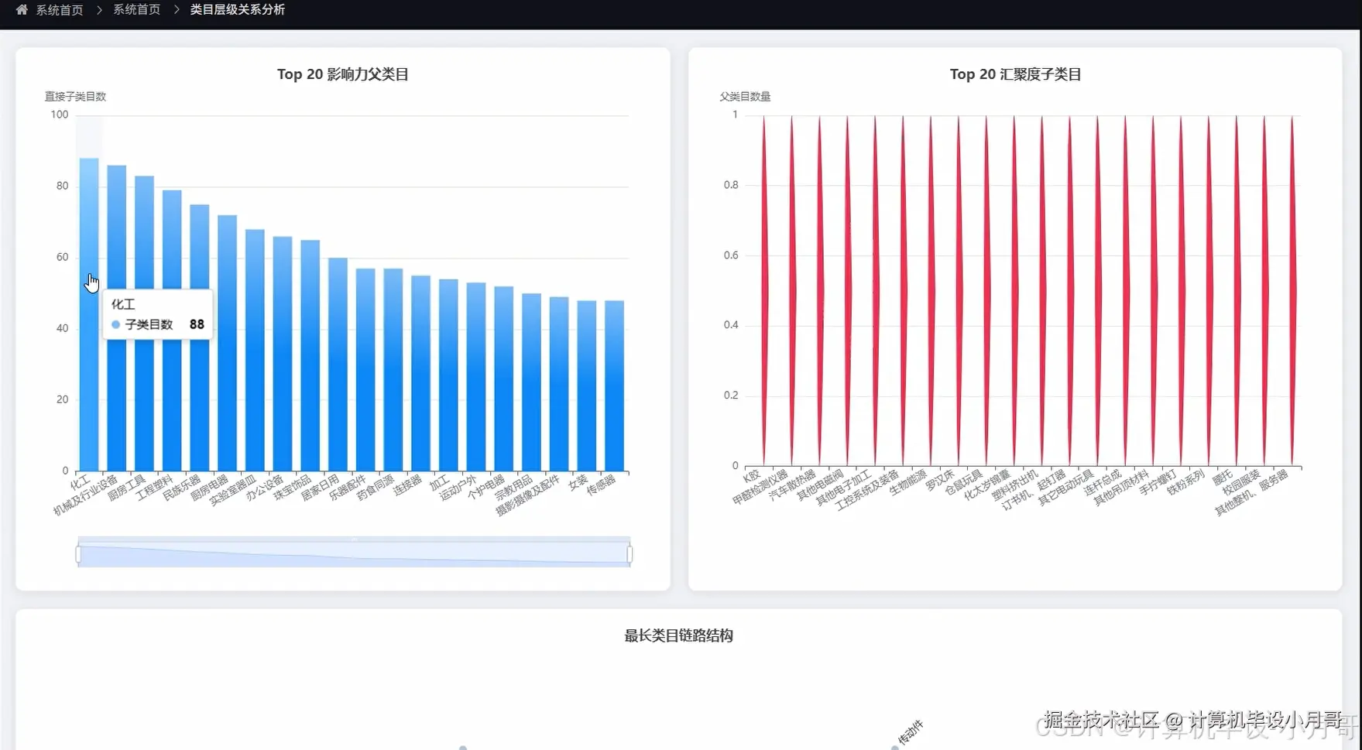Click the 校园服装 axis label

(x=1242, y=482)
